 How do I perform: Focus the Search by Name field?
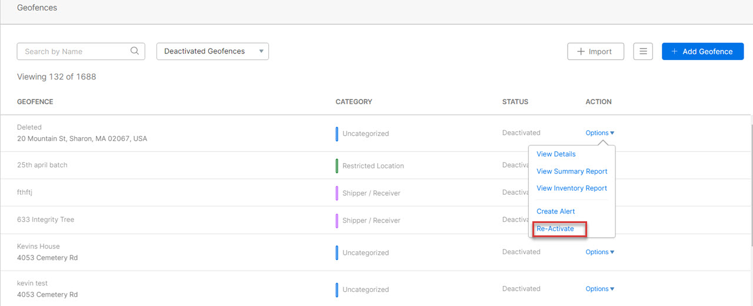tap(81, 51)
